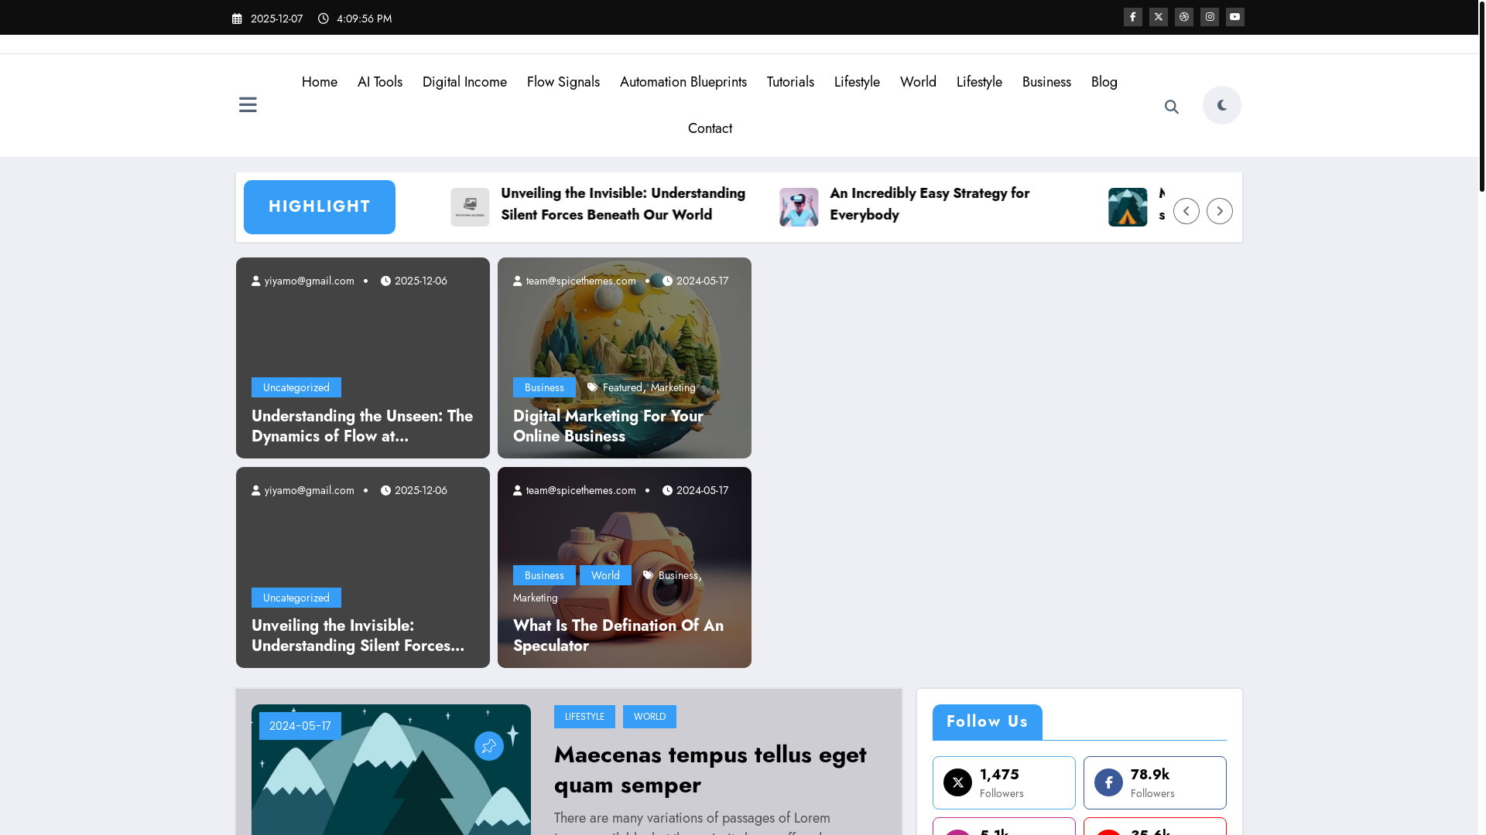Go to next highlight item
1486x835 pixels.
(x=1219, y=211)
